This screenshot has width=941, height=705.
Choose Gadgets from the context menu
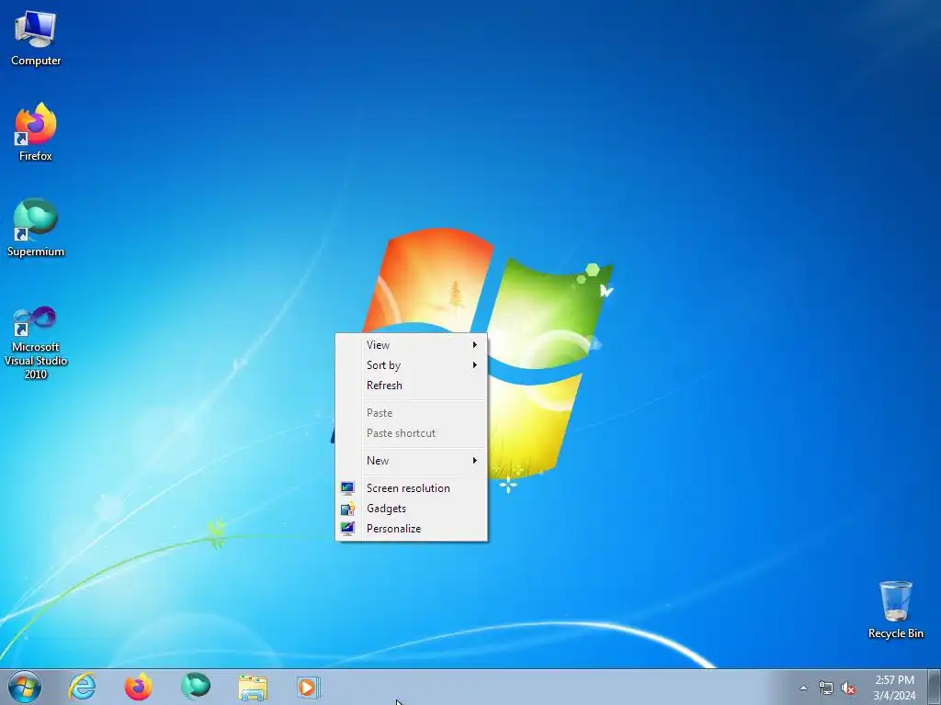pyautogui.click(x=411, y=509)
